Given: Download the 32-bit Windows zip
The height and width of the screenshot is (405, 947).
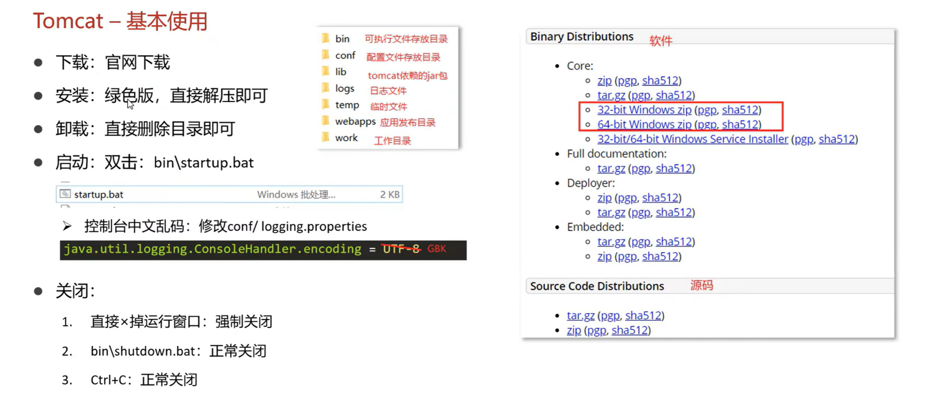Looking at the screenshot, I should coord(644,110).
